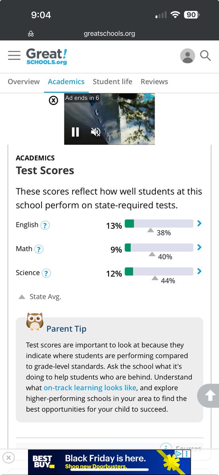Close the video ad with X

pos(53,101)
